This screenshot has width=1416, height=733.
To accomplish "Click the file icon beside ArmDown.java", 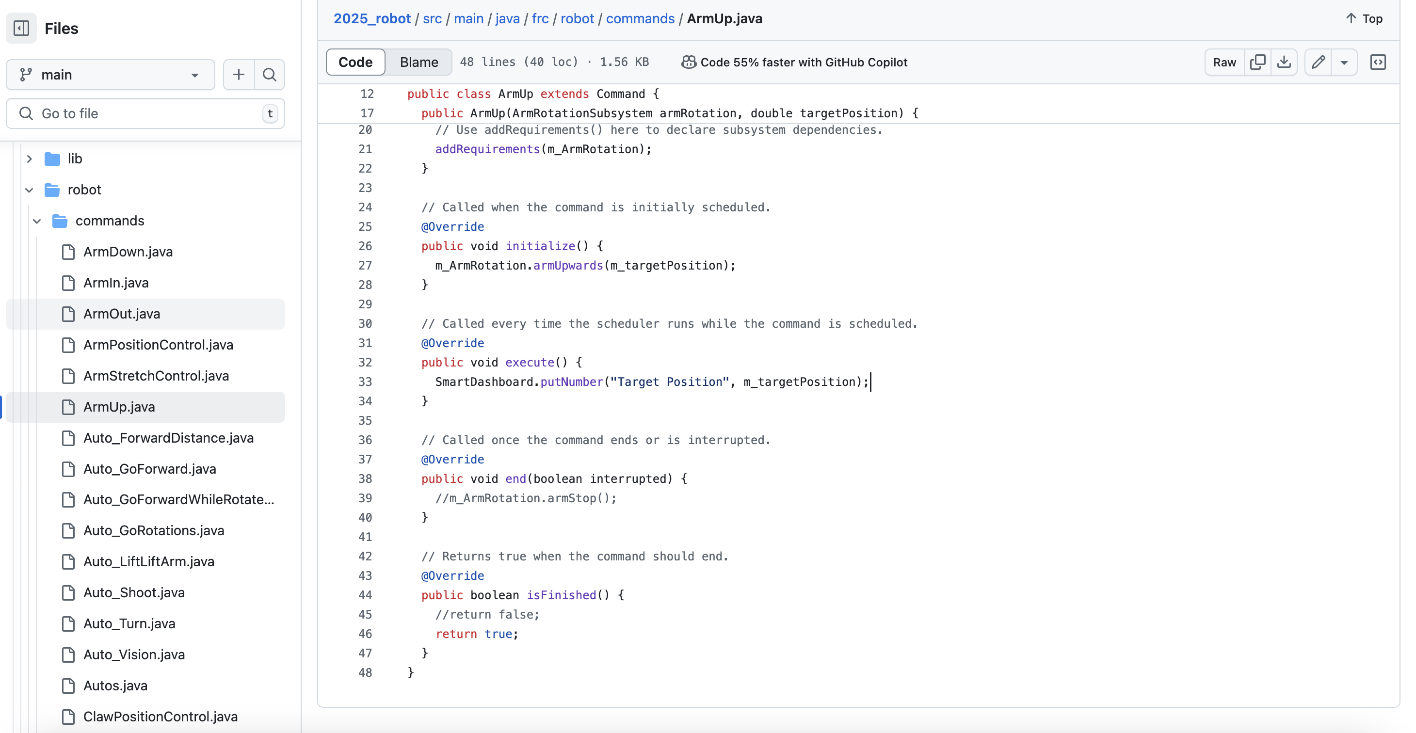I will coord(68,252).
